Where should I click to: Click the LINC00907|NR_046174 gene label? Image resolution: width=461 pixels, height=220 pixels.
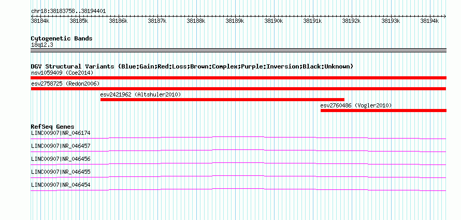click(61, 133)
